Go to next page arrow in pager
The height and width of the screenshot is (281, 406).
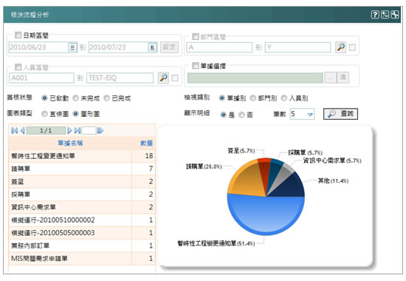[69, 131]
